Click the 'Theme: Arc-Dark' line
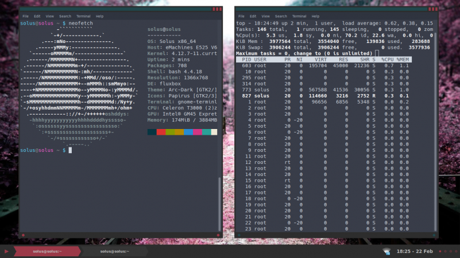The width and height of the screenshot is (460, 258). point(182,90)
